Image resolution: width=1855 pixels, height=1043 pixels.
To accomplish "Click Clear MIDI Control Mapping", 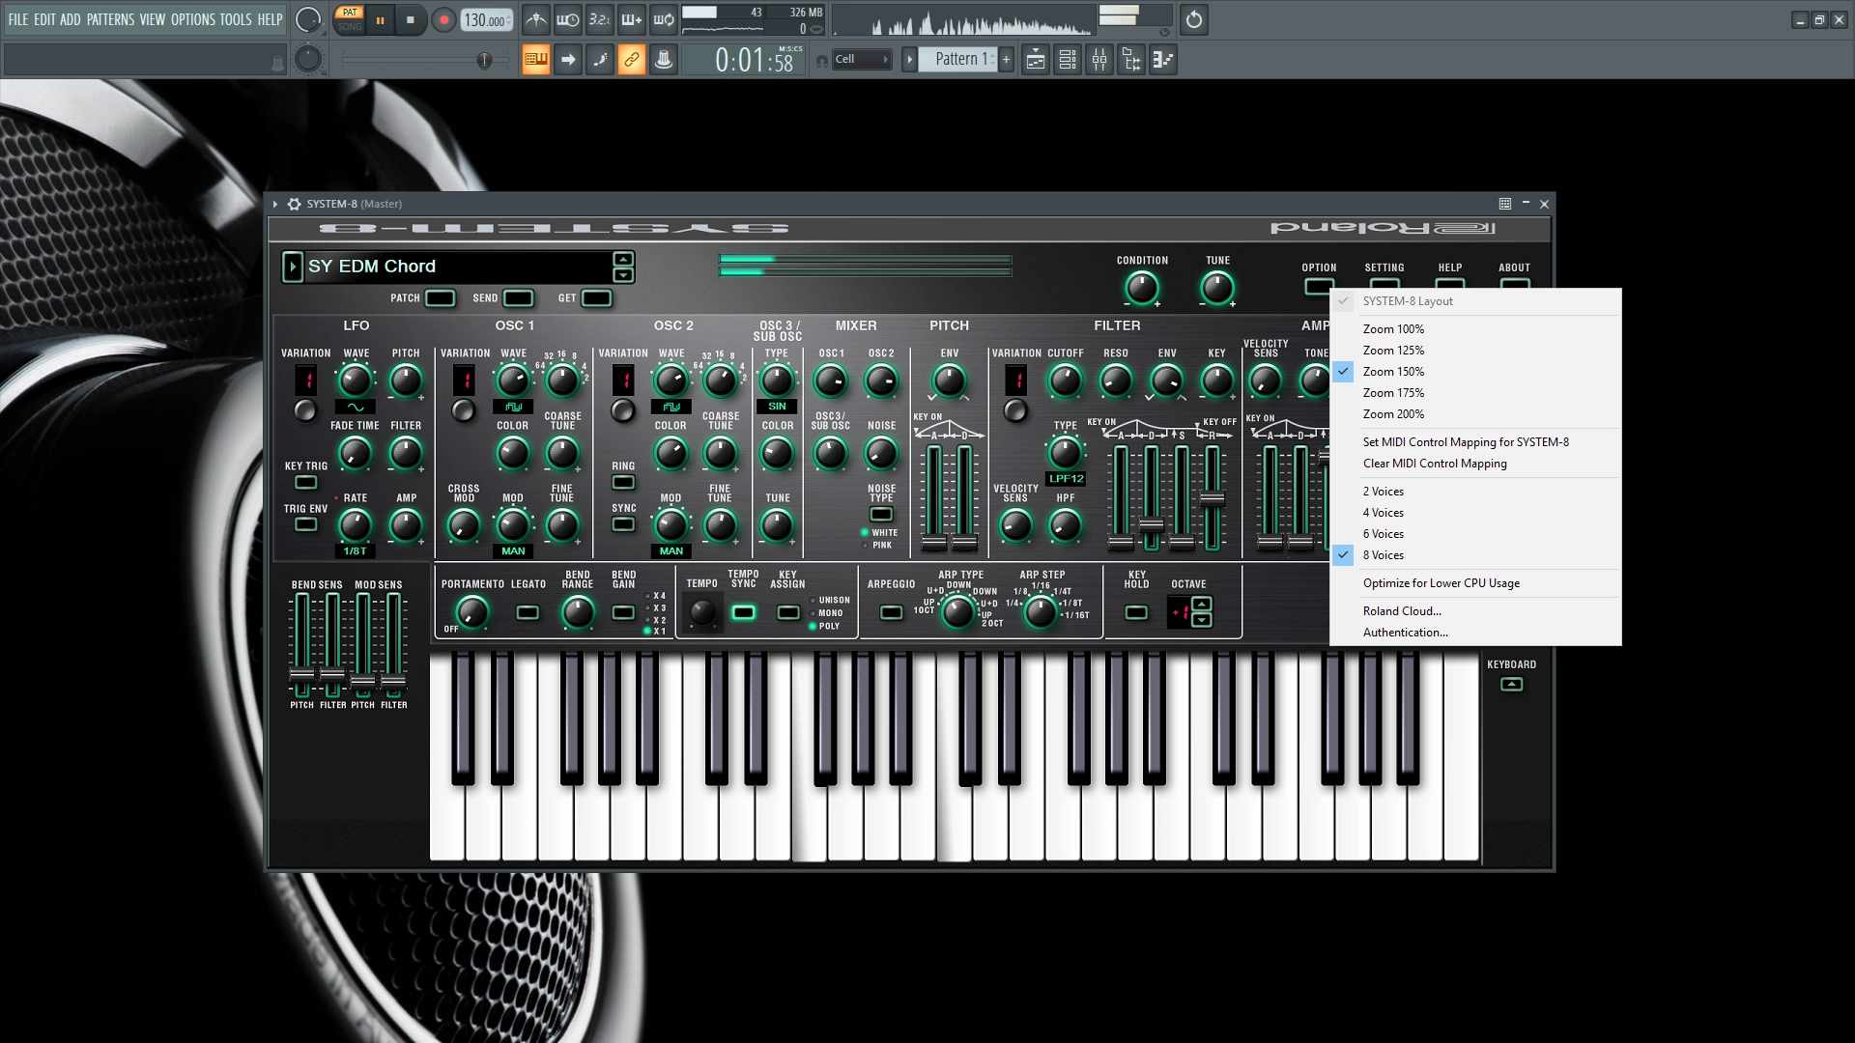I will point(1475,464).
